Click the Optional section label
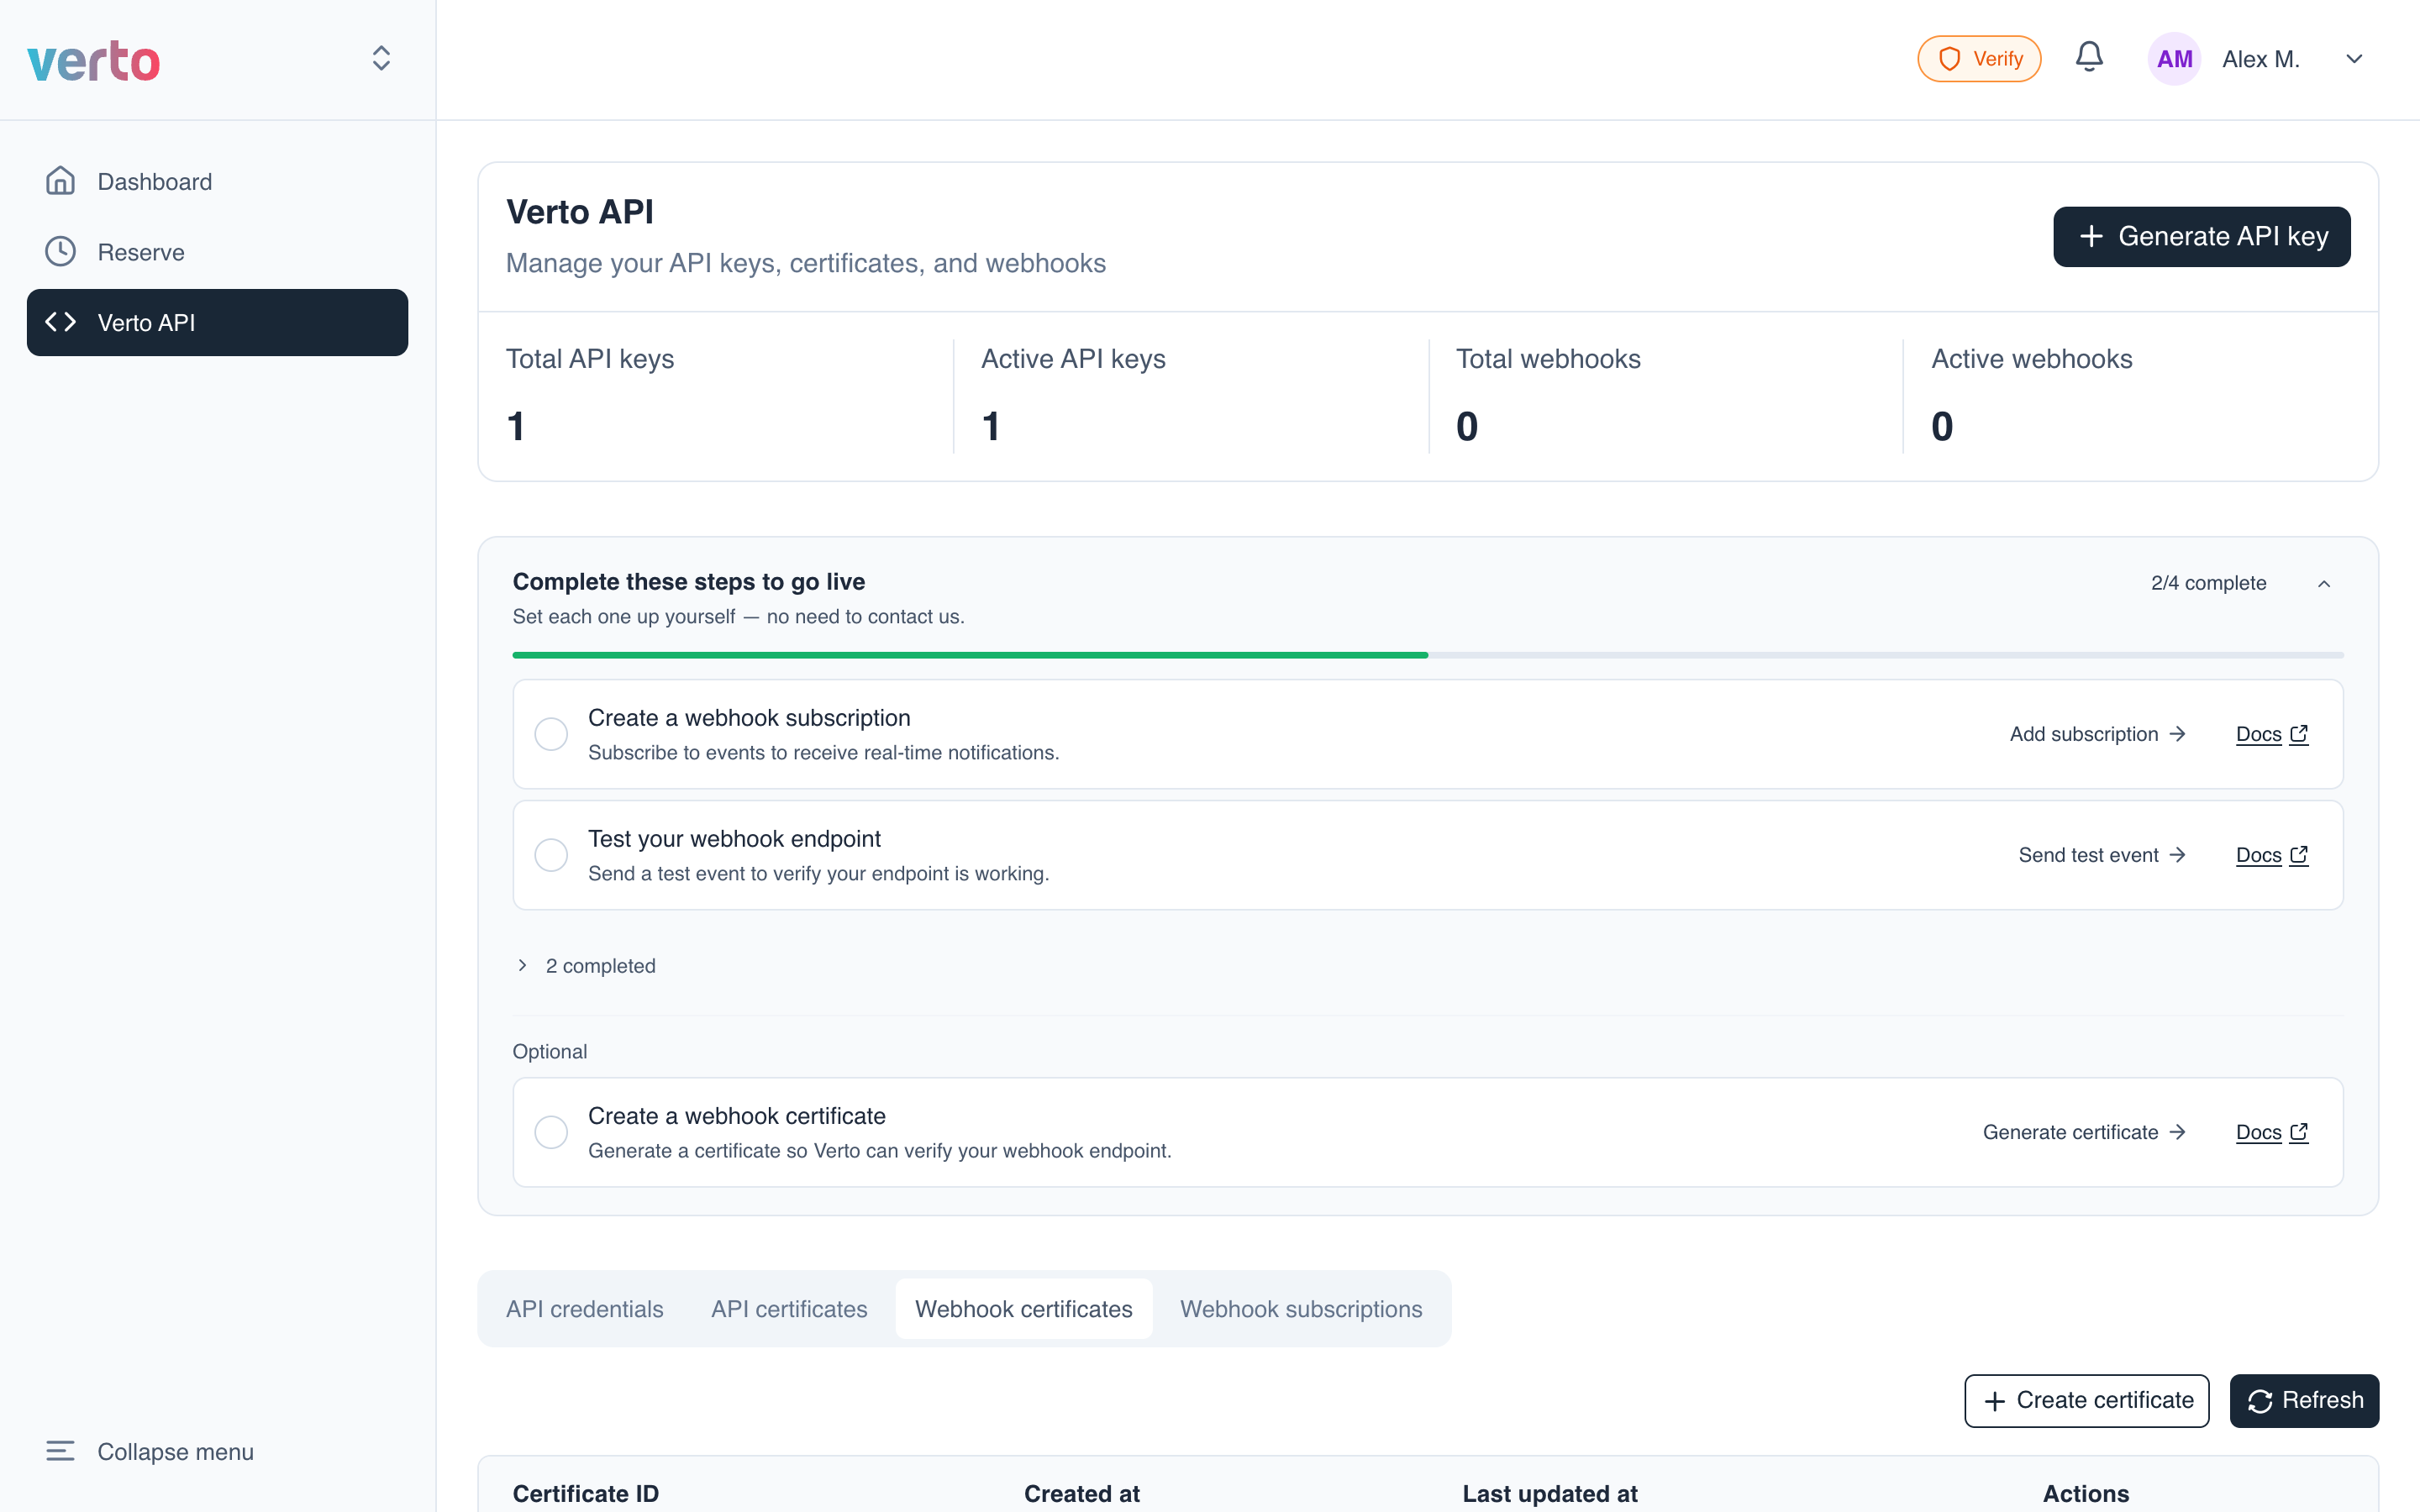2420x1512 pixels. click(x=549, y=1052)
